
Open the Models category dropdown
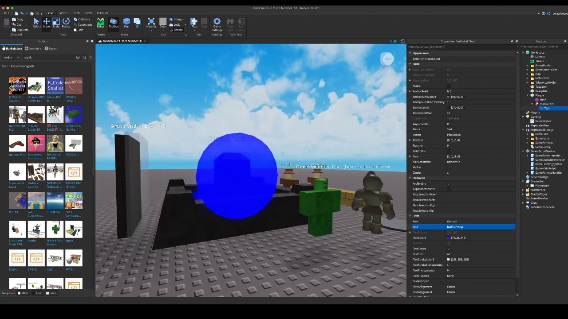tap(11, 57)
